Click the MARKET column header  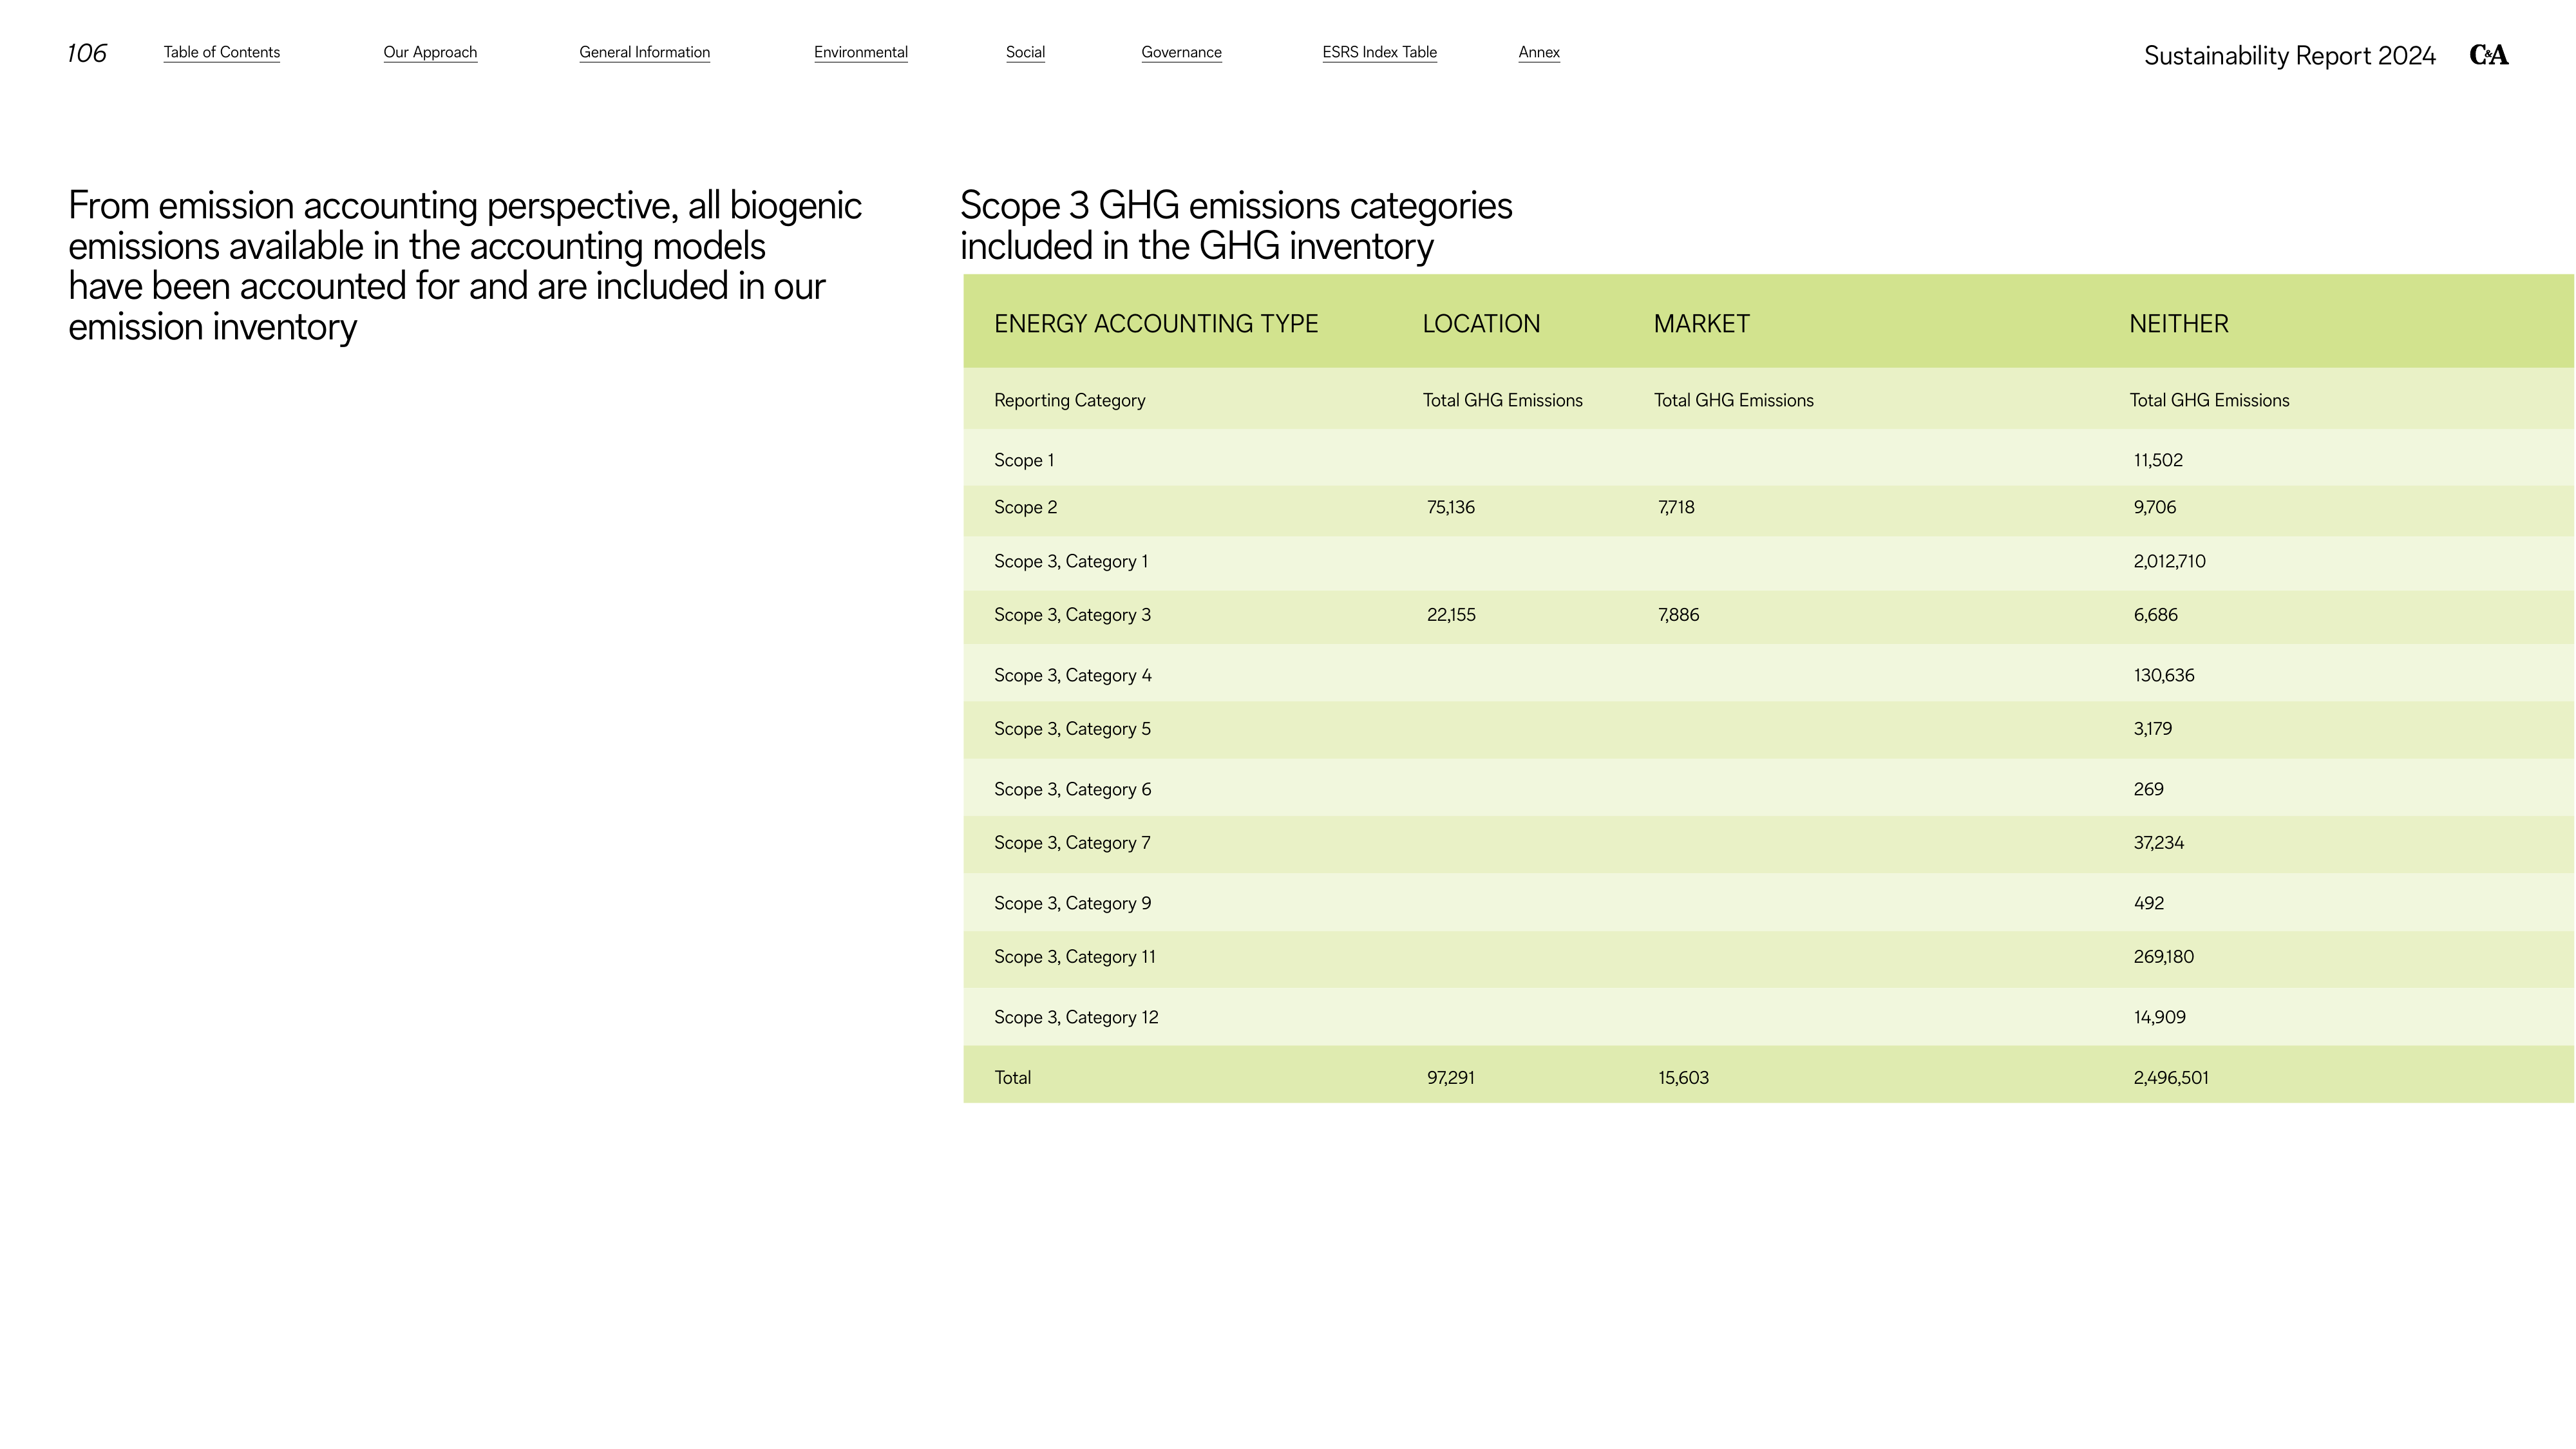pos(1701,324)
